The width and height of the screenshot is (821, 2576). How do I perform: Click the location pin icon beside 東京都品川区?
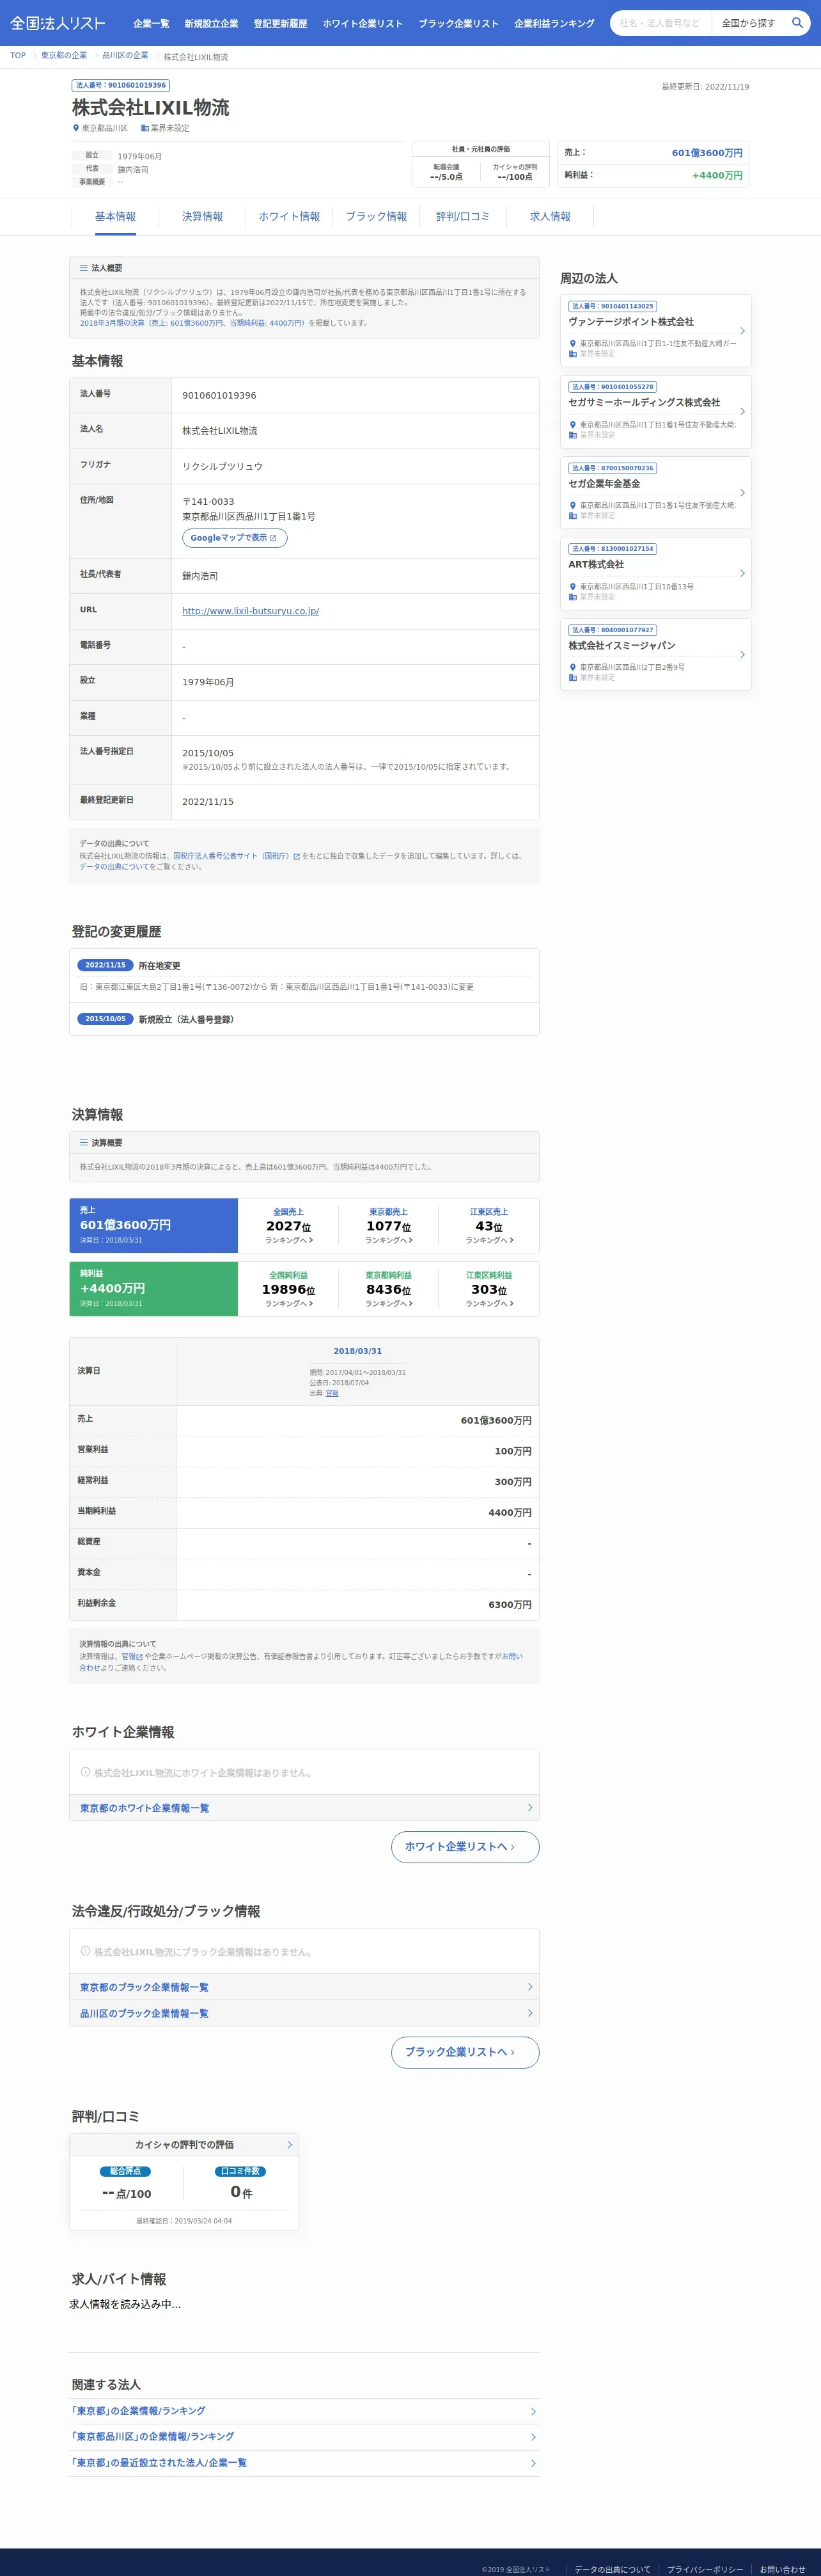(75, 128)
